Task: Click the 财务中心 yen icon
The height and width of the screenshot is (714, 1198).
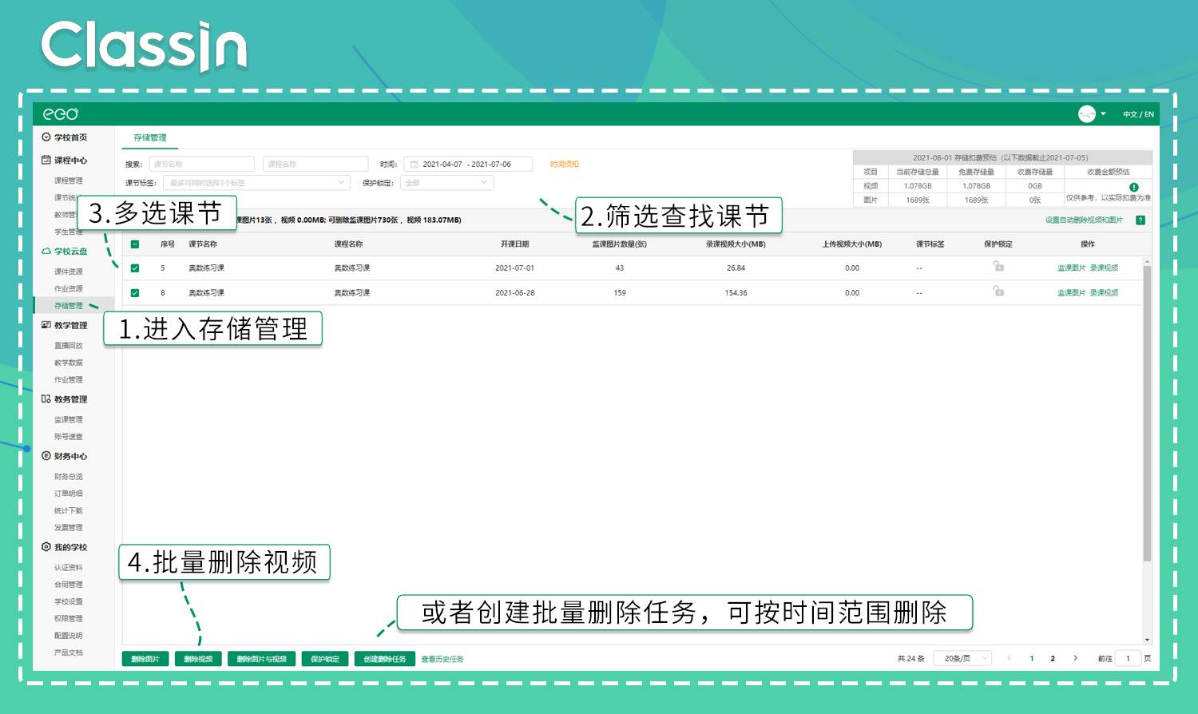Action: click(x=46, y=456)
